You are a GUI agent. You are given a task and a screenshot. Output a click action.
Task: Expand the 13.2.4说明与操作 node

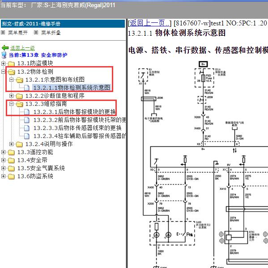pyautogui.click(x=11, y=144)
